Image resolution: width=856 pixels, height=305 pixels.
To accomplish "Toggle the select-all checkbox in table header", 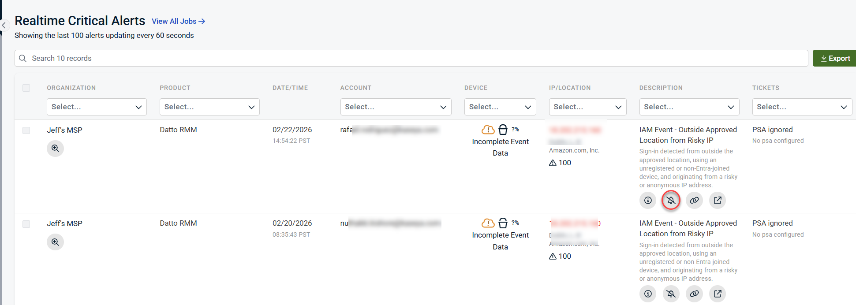I will [26, 88].
